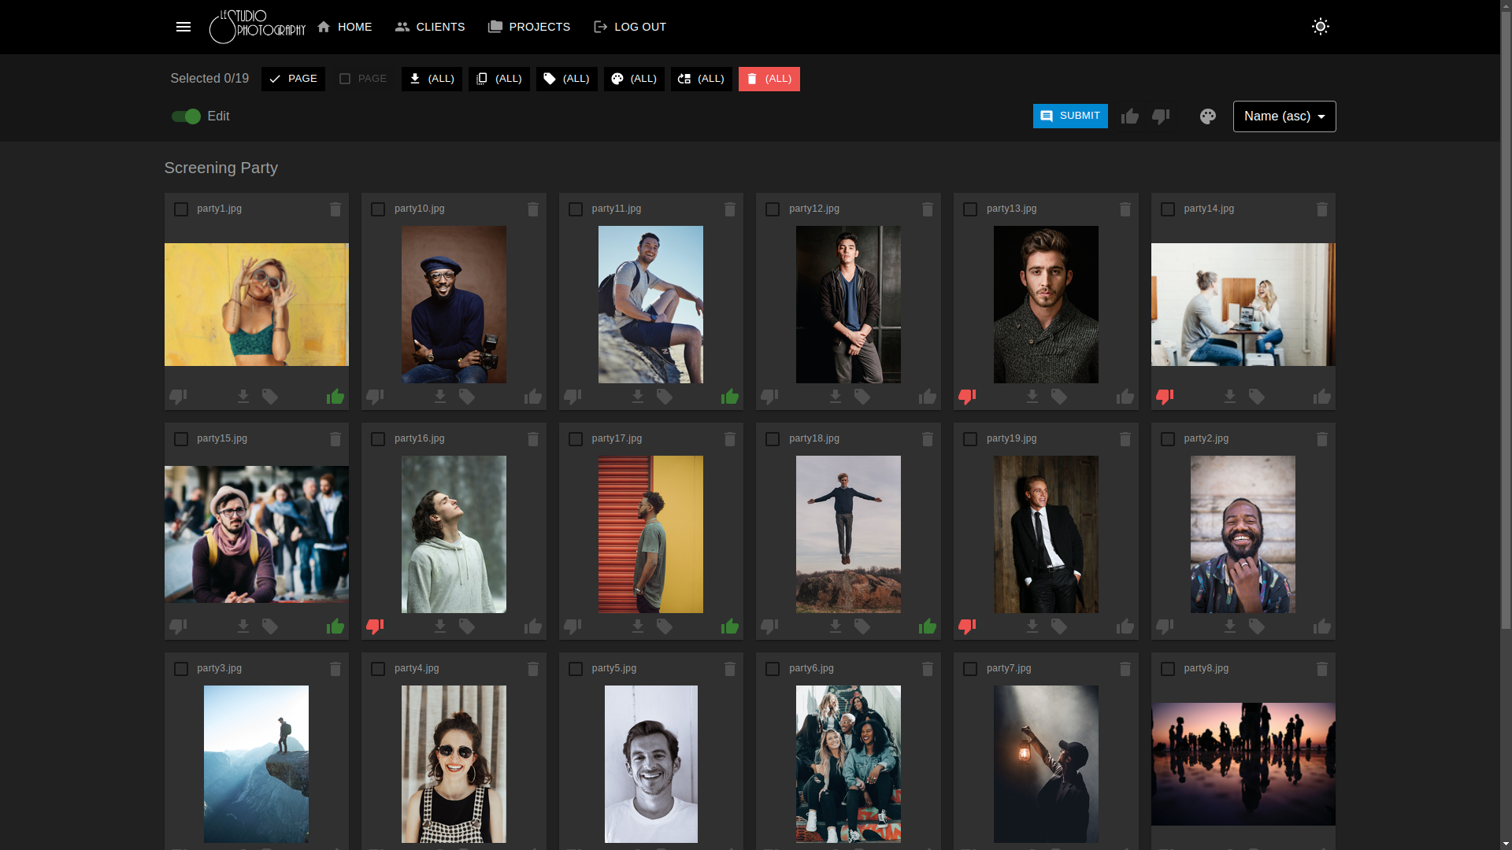Click the tag (ALL) button

[567, 79]
